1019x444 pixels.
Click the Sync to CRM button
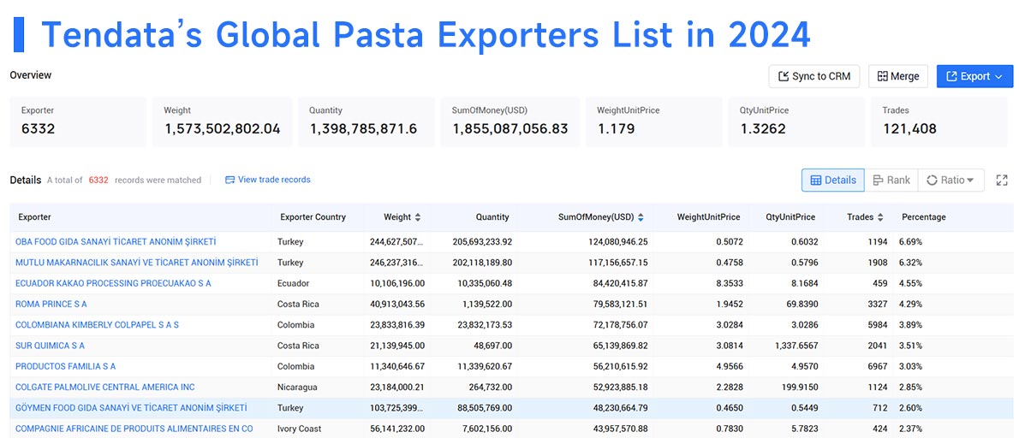(x=814, y=77)
